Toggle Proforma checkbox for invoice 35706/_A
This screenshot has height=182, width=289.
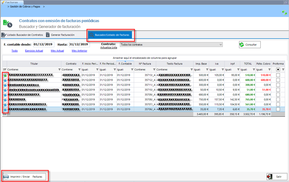click(x=278, y=109)
